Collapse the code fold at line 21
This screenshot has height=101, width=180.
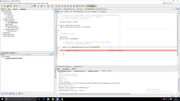pos(58,47)
